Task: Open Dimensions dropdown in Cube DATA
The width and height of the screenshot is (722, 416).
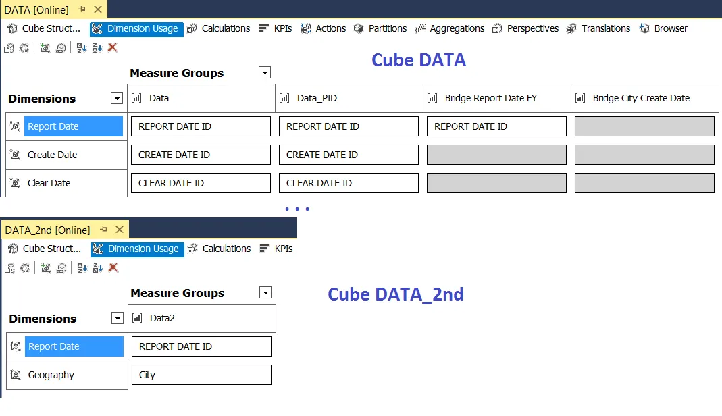Action: click(x=117, y=98)
